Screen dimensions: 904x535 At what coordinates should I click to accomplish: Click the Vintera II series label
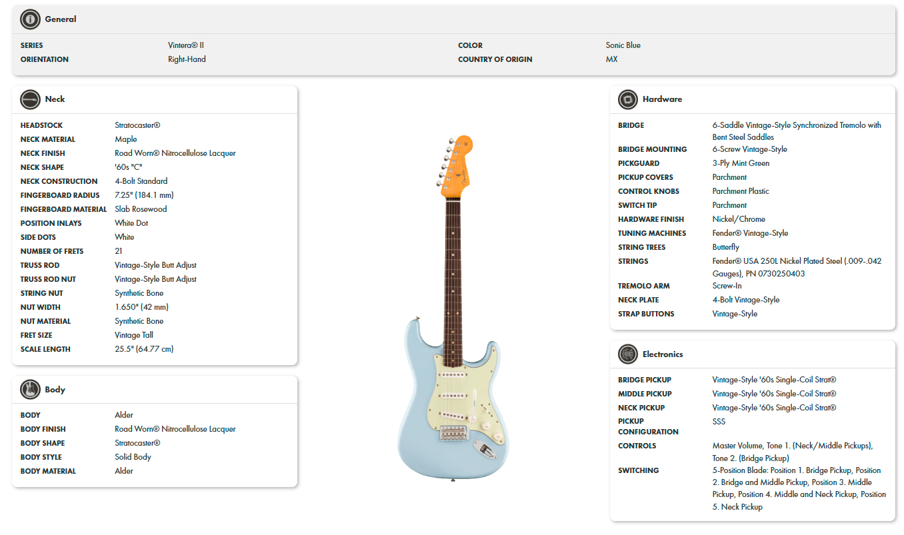pos(187,45)
